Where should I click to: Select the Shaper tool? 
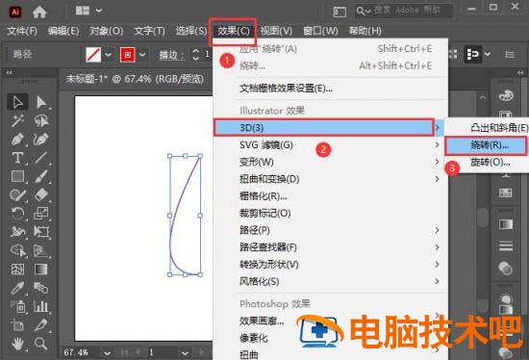point(17,194)
